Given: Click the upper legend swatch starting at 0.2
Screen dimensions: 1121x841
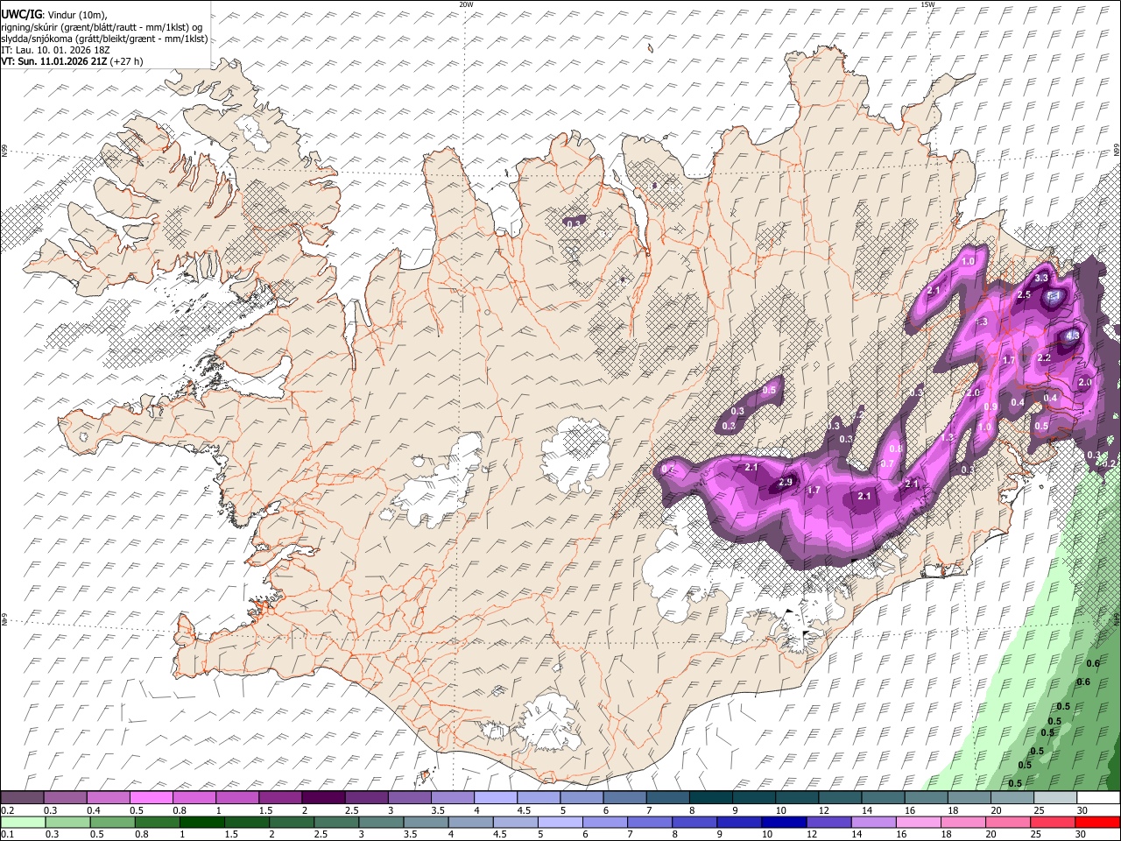Looking at the screenshot, I should coord(22,798).
